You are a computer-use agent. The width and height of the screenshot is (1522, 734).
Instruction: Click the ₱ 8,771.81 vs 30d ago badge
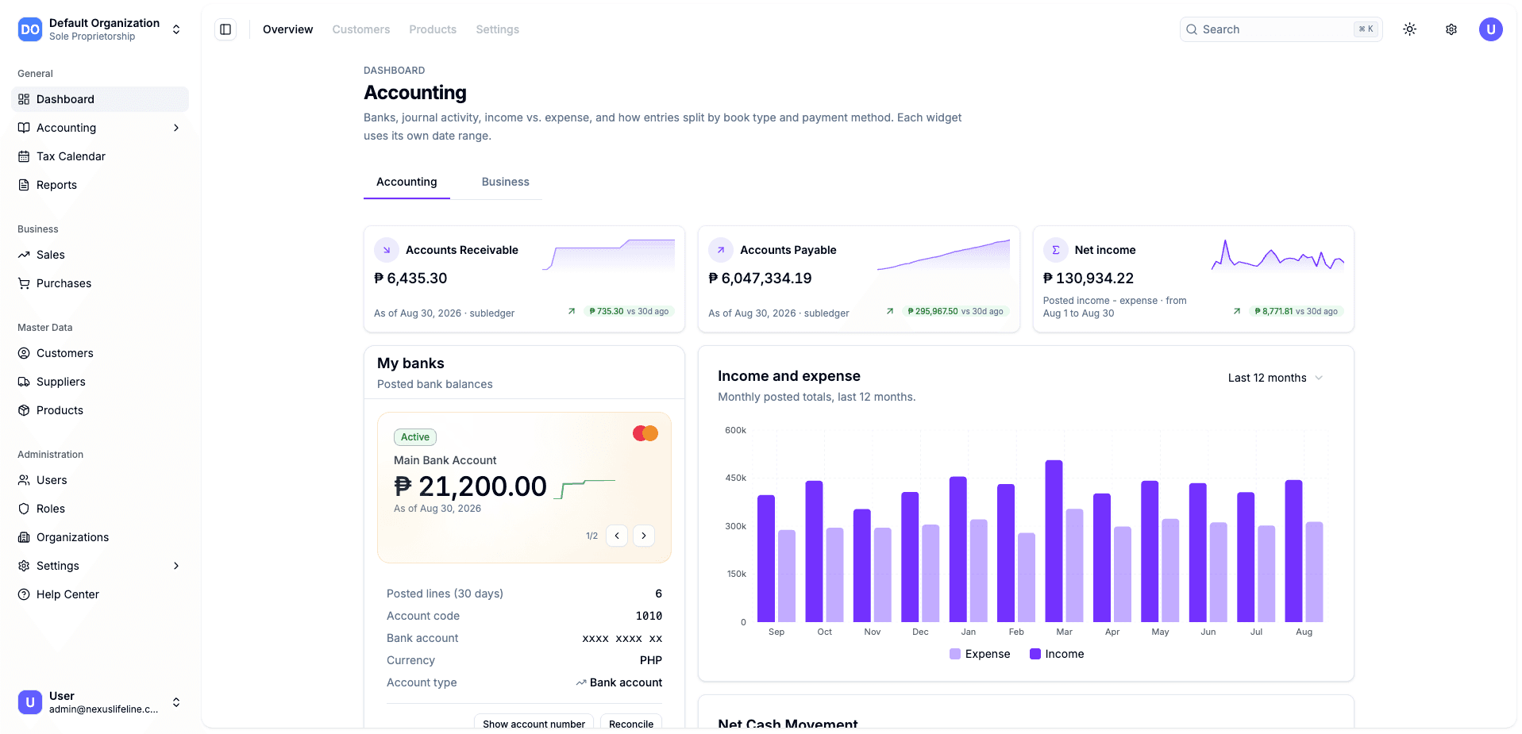pos(1297,312)
